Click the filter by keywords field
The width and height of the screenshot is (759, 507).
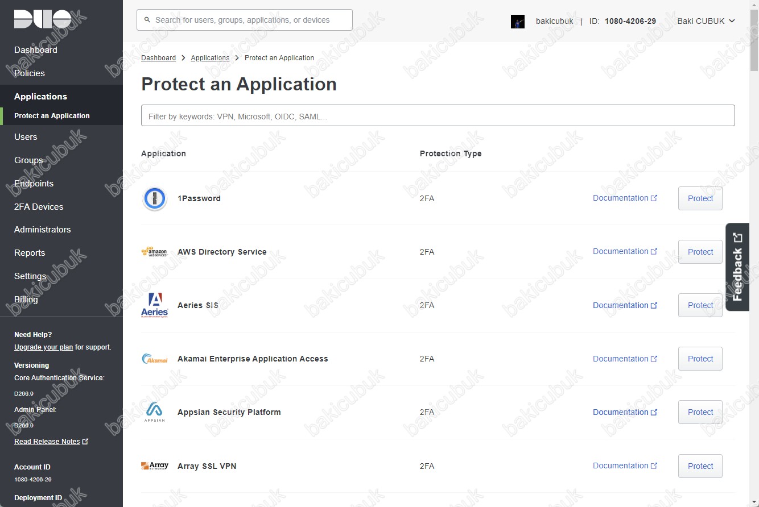438,115
